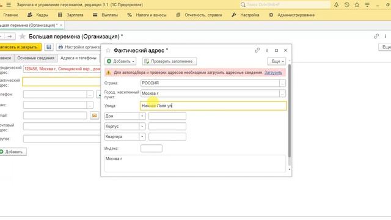The image size is (391, 220).
Task: Open the Зарплата menu section
Action: click(71, 15)
